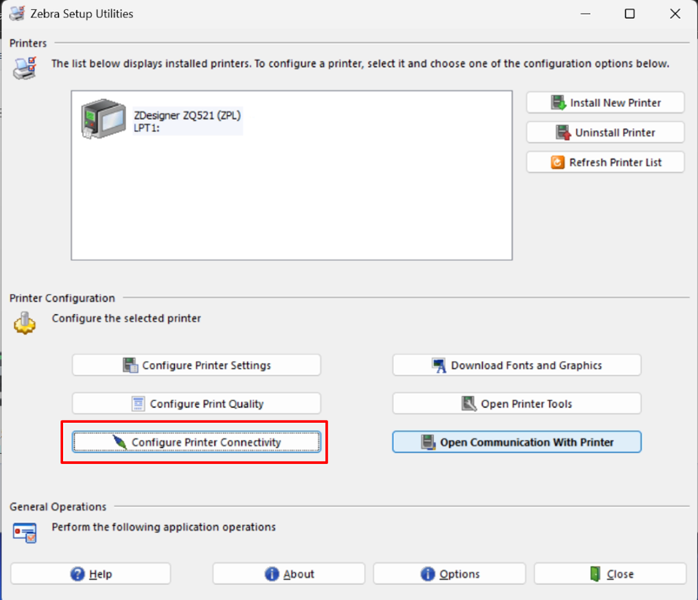This screenshot has height=600, width=698.
Task: Open the About dialog
Action: tap(288, 574)
